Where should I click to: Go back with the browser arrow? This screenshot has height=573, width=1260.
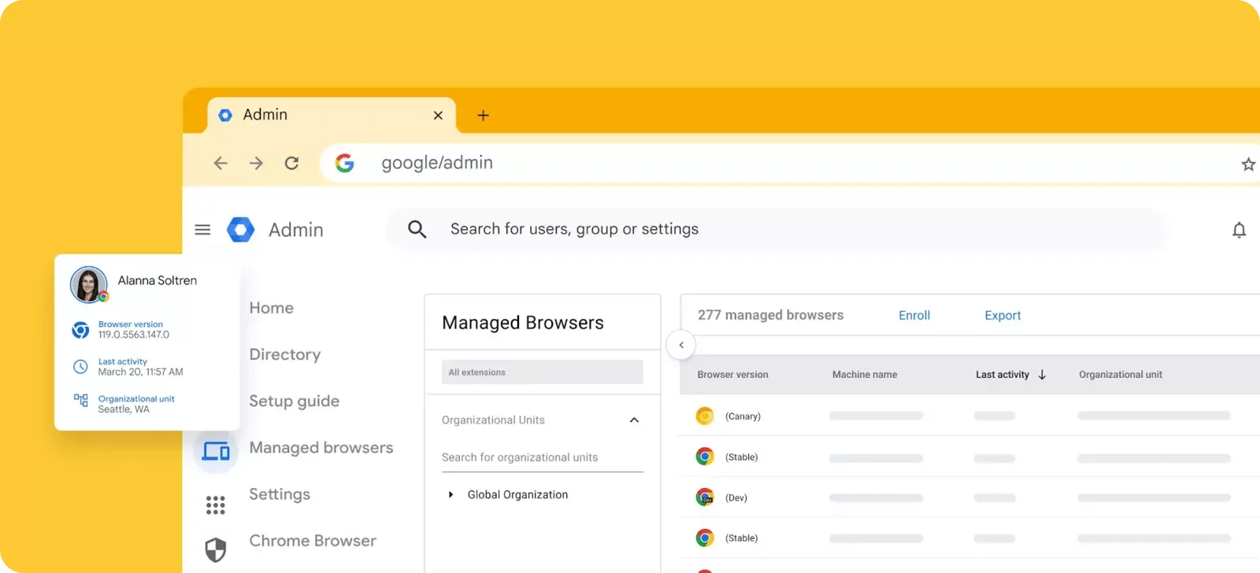[220, 163]
